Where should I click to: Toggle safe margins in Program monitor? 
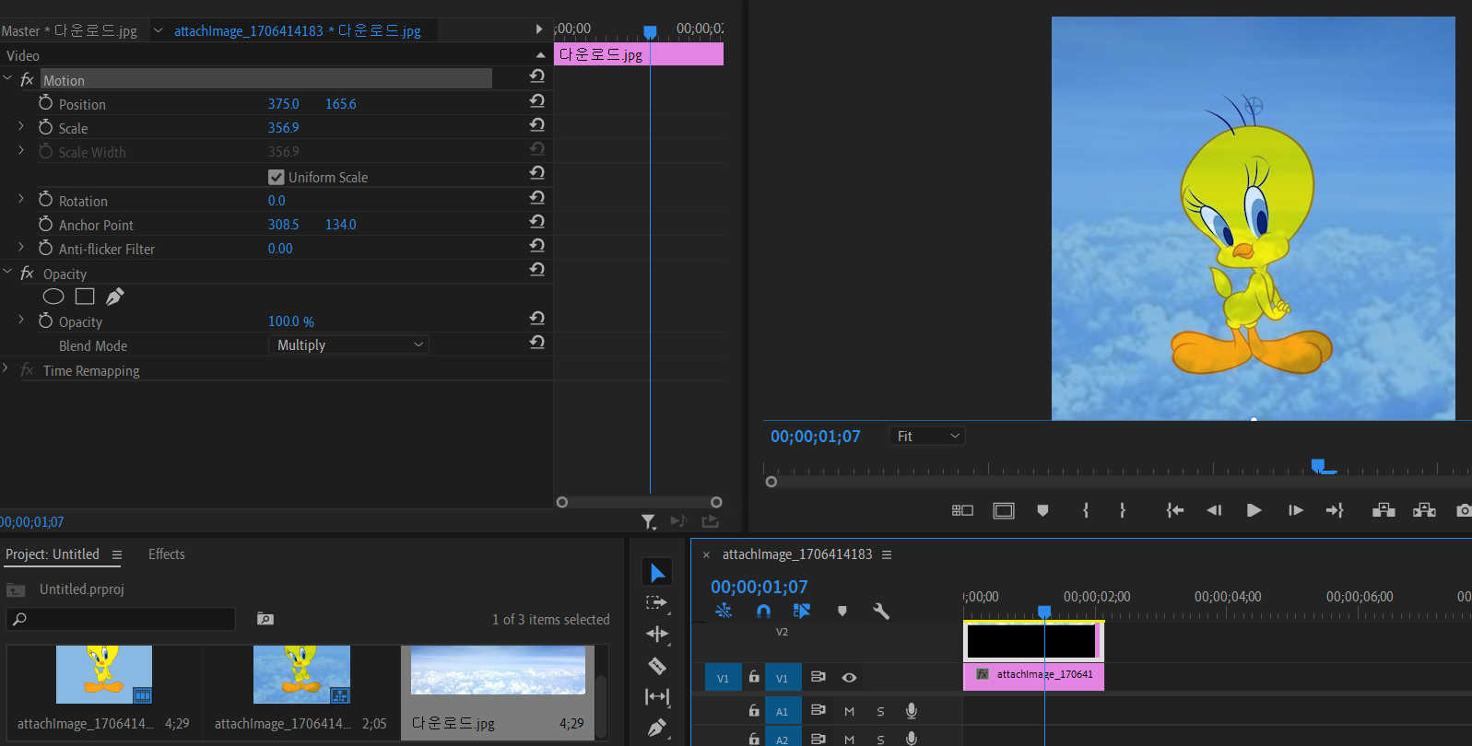pos(1004,510)
